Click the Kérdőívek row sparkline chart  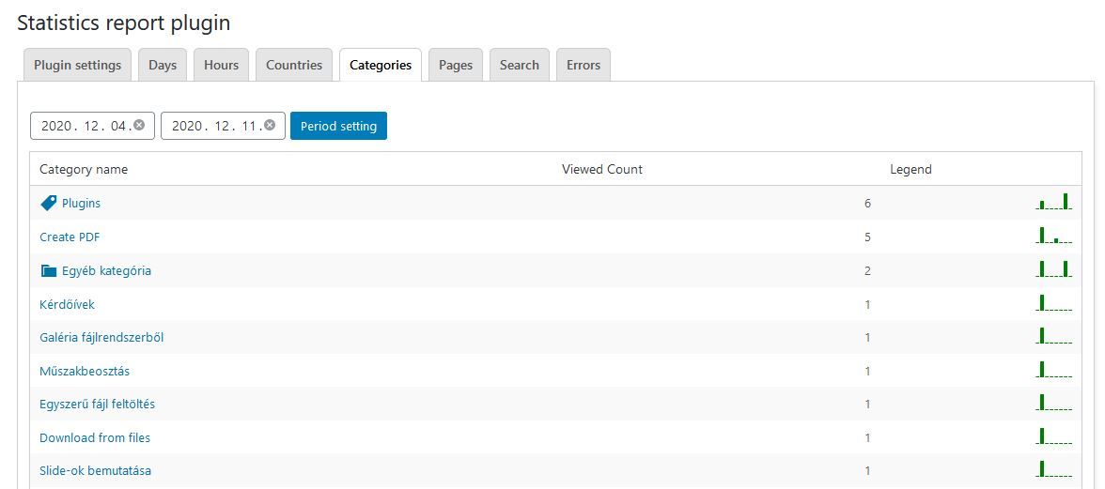point(1054,303)
